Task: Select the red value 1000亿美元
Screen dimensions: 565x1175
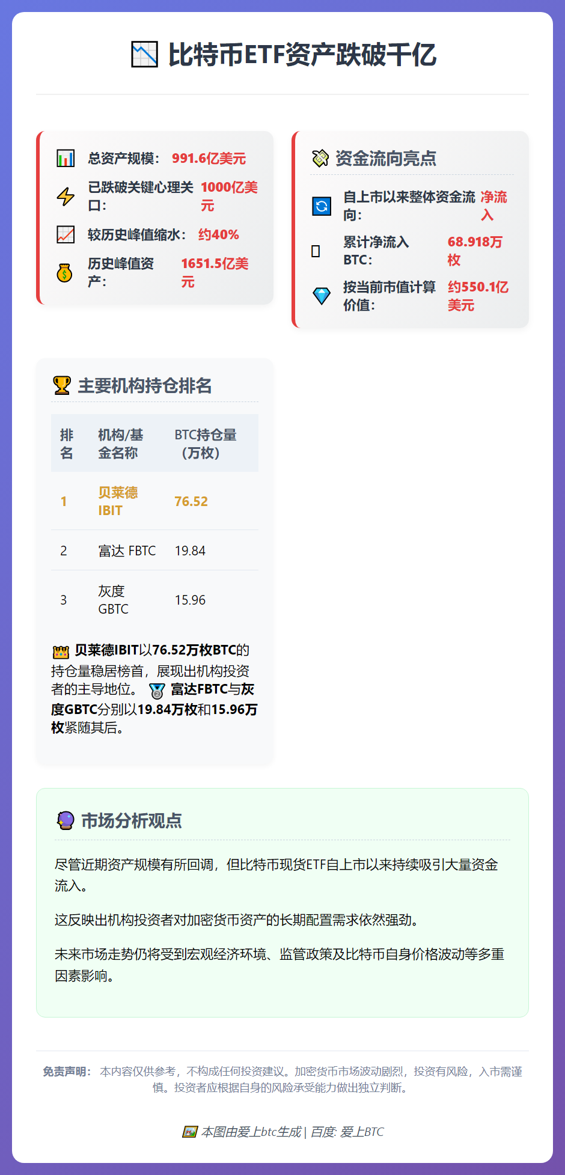Action: click(x=229, y=197)
